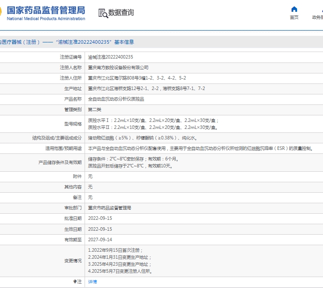The width and height of the screenshot is (323, 288).
Task: Click the management category value 第二类
Action: click(x=95, y=110)
